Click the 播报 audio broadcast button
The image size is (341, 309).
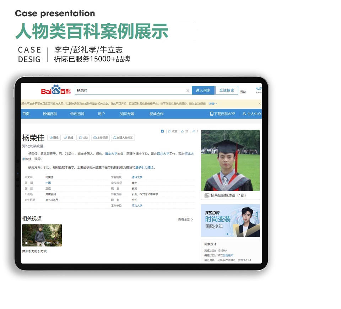coord(54,138)
